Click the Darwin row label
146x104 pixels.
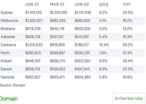[x=6, y=69]
